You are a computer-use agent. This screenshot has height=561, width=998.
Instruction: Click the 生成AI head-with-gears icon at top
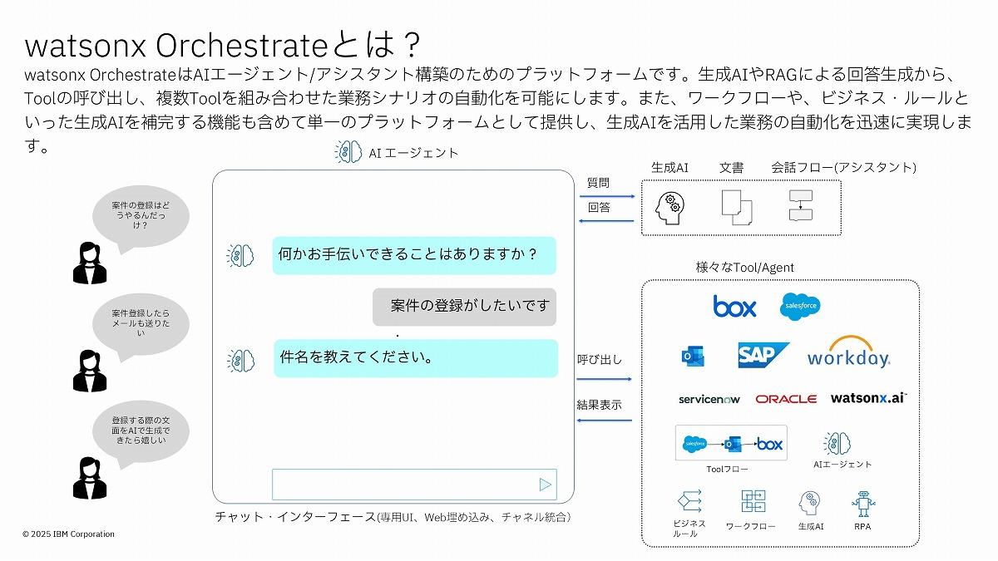(669, 207)
